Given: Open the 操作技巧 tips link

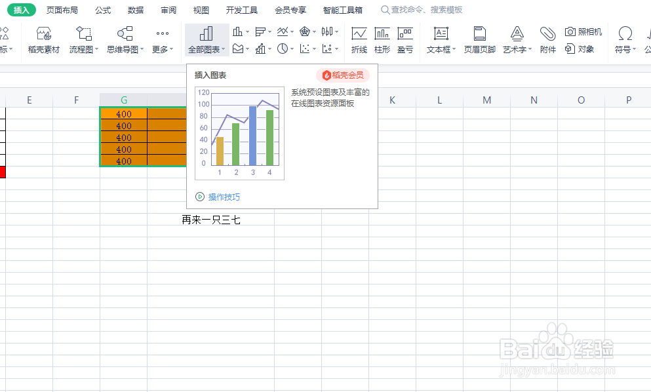Looking at the screenshot, I should (224, 197).
